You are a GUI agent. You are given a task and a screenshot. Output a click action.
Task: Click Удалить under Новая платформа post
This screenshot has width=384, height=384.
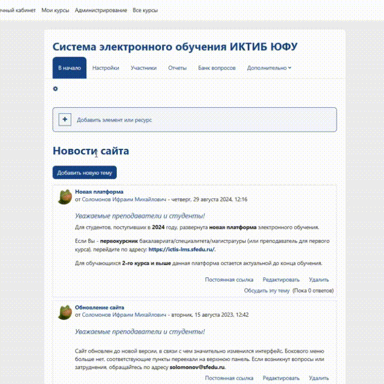[319, 279]
